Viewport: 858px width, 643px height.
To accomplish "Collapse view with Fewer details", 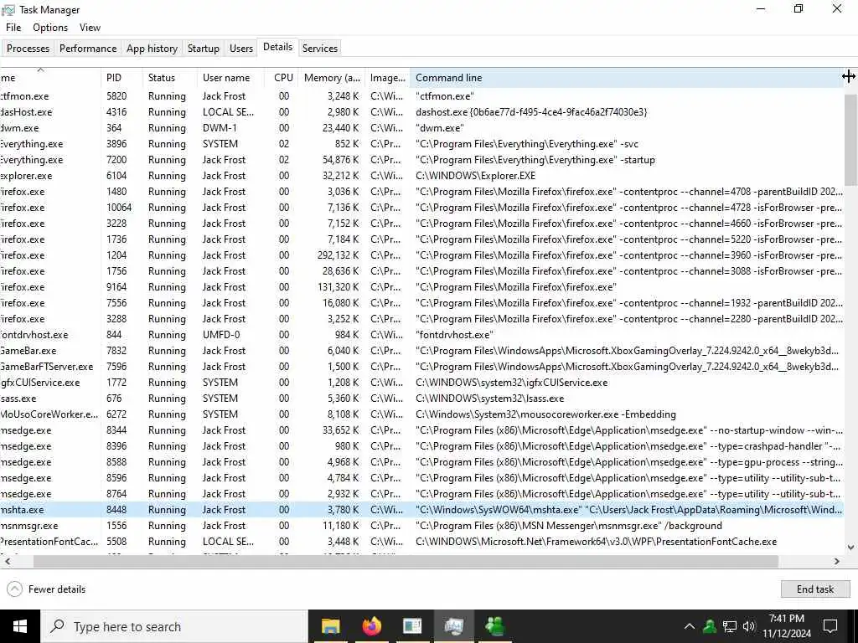I will pos(46,589).
